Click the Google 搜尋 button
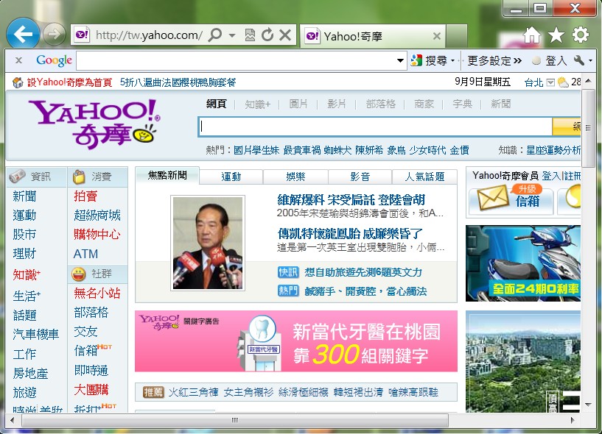This screenshot has width=602, height=434. [x=429, y=60]
